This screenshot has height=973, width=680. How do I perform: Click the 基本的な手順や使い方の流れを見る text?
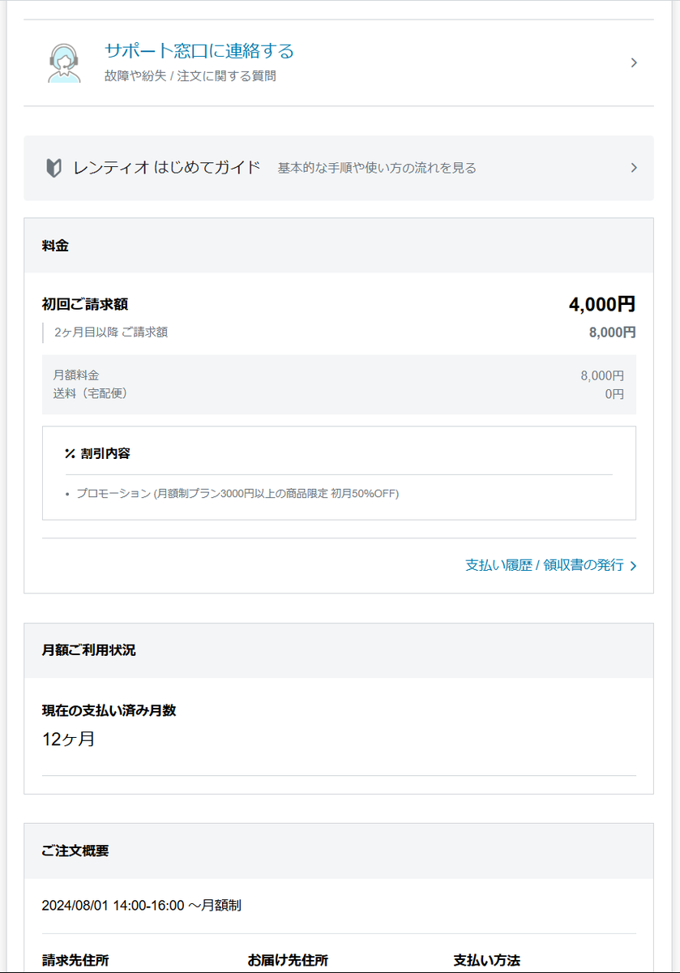click(377, 168)
